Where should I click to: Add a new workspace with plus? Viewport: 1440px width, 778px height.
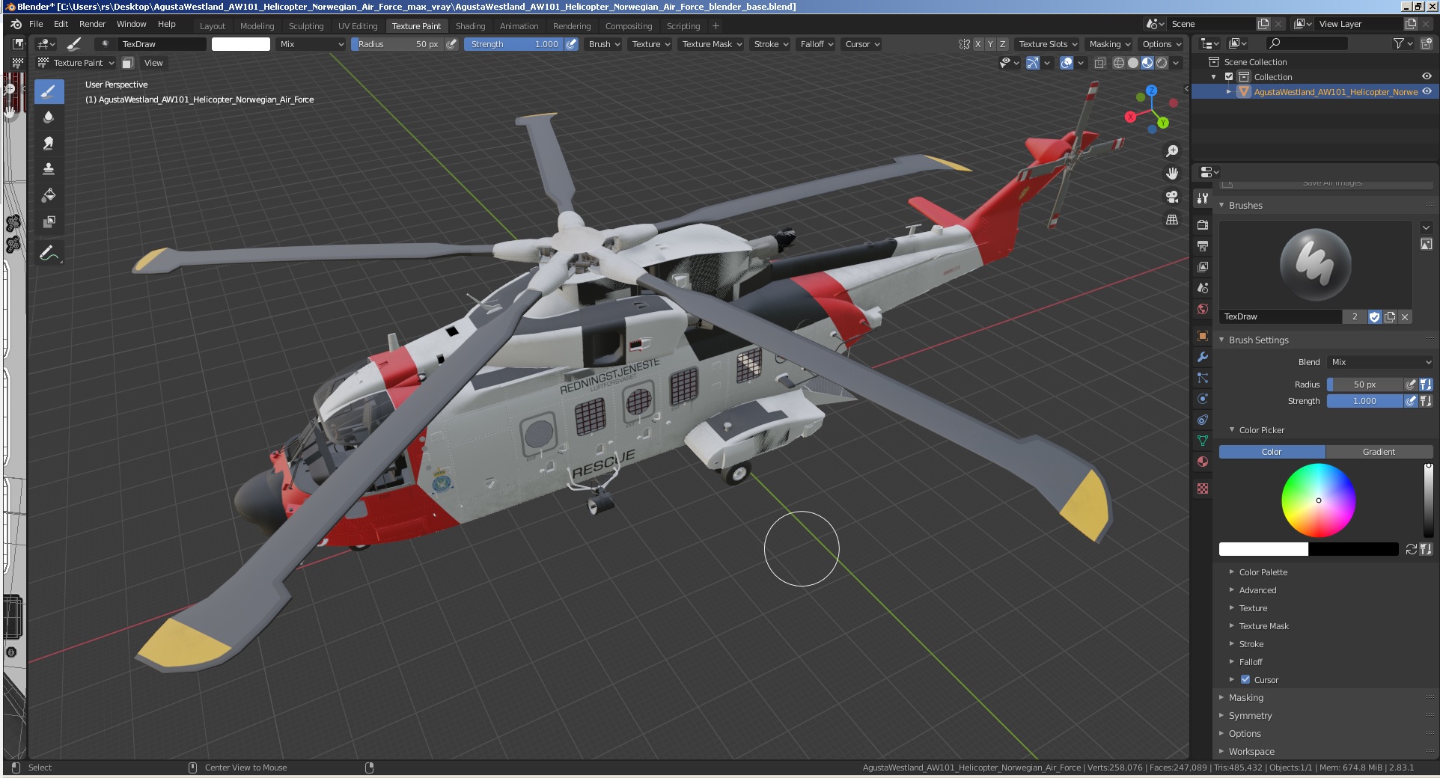(716, 25)
